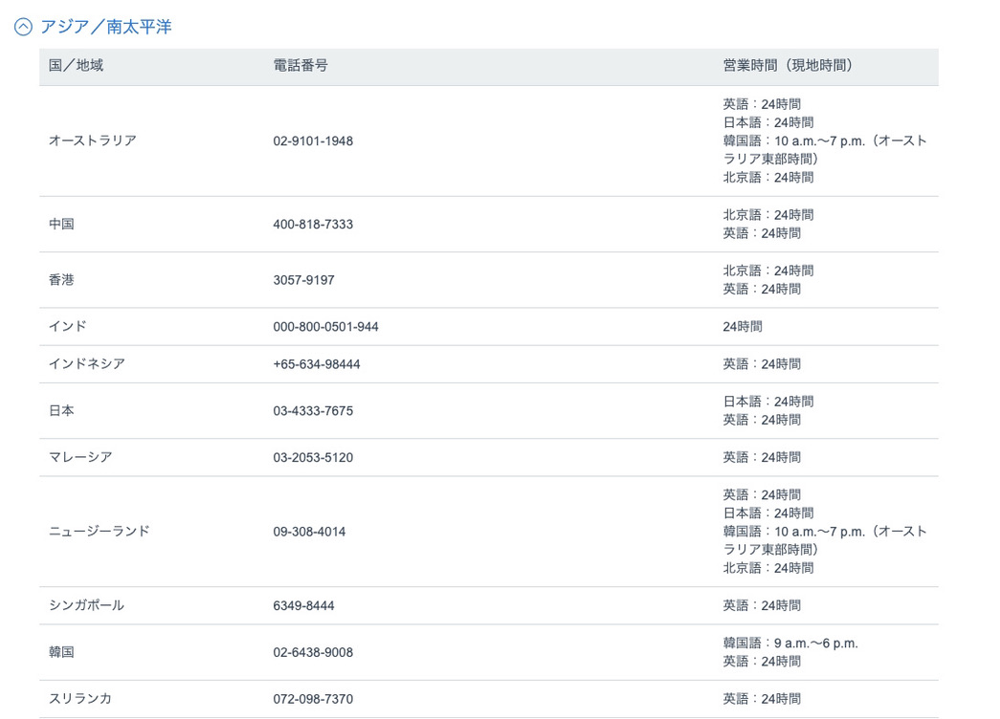Select the 日本 row country name
This screenshot has height=719, width=1000.
point(61,411)
